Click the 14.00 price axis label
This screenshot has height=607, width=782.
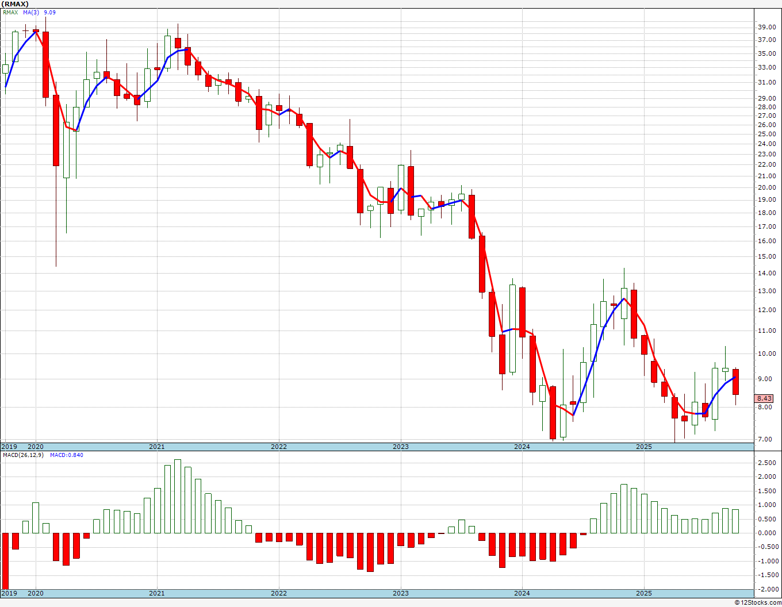pos(767,274)
